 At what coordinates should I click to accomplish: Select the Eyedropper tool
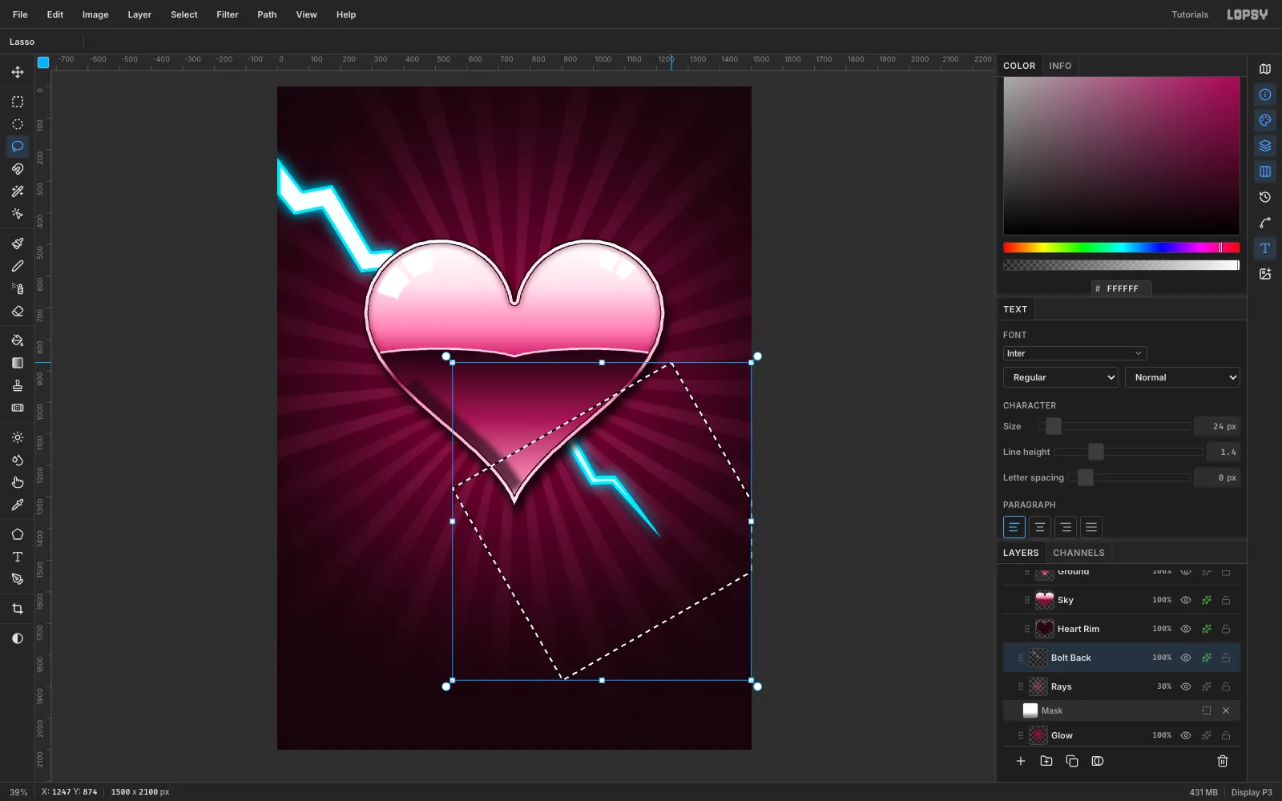click(18, 505)
